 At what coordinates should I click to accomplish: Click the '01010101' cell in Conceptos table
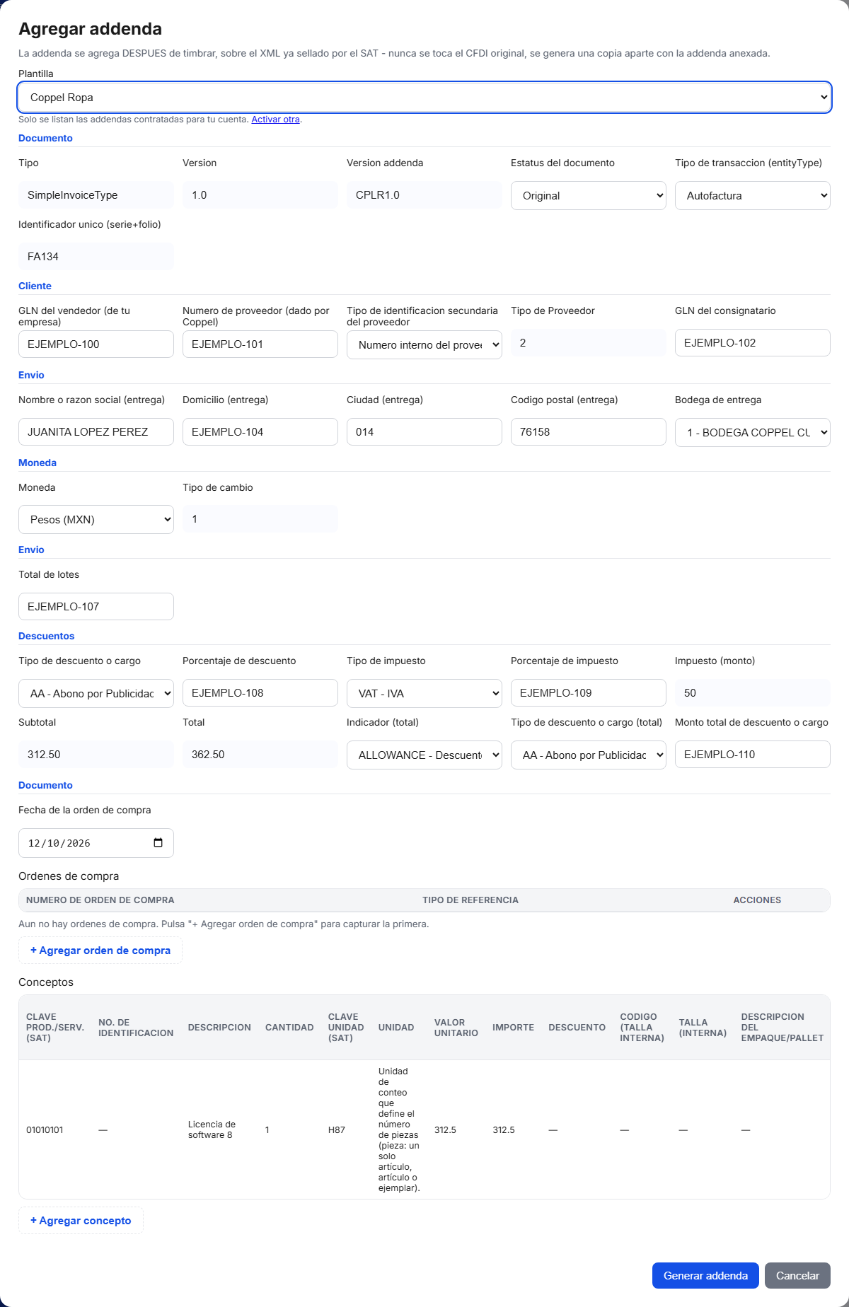[x=45, y=1130]
